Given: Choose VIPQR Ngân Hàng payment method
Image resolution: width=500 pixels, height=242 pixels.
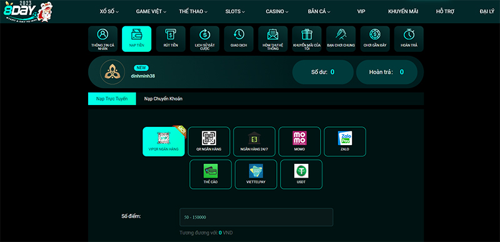Looking at the screenshot, I should pyautogui.click(x=164, y=141).
